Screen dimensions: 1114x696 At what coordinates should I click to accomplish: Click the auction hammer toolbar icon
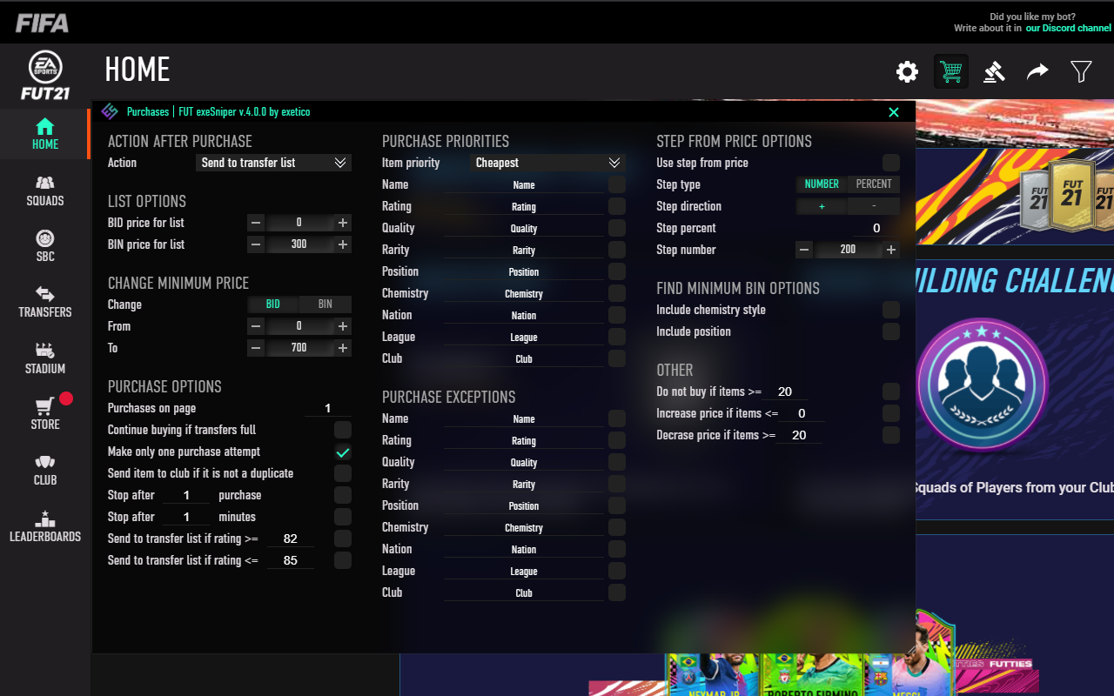tap(994, 71)
